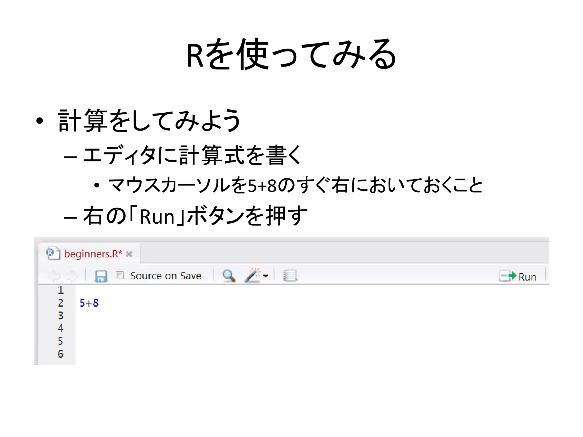Click line number 2 in the gutter
Image resolution: width=583 pixels, height=437 pixels.
click(61, 303)
